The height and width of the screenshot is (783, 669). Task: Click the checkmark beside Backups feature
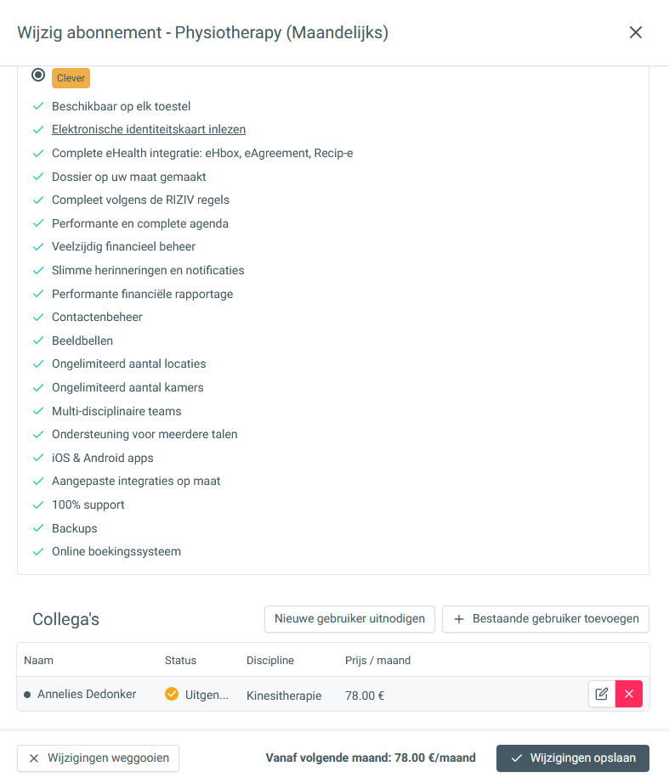pyautogui.click(x=37, y=528)
